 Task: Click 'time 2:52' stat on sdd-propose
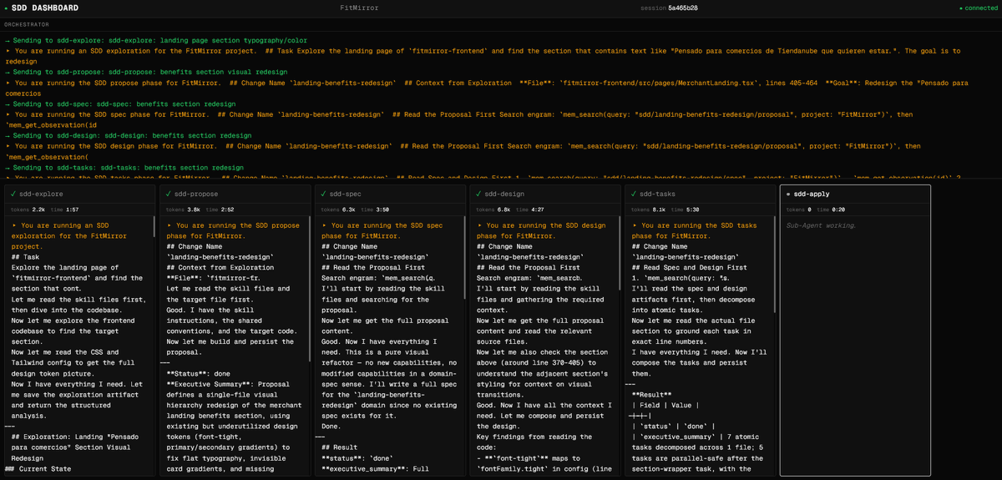[220, 210]
